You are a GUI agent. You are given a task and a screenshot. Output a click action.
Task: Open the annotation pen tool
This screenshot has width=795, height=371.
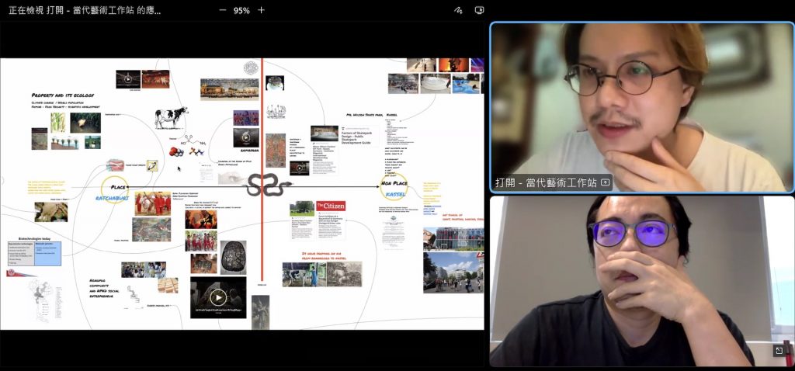click(458, 10)
